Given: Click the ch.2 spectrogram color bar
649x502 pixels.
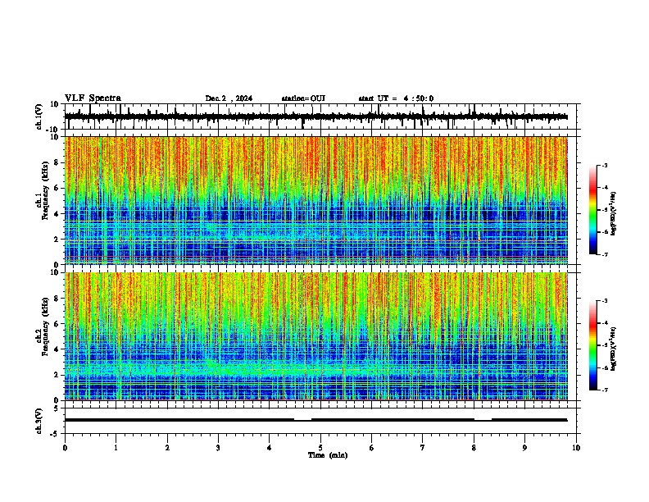Looking at the screenshot, I should (592, 345).
